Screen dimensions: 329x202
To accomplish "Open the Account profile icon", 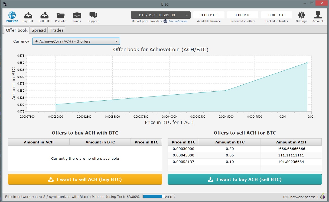I will coord(318,17).
